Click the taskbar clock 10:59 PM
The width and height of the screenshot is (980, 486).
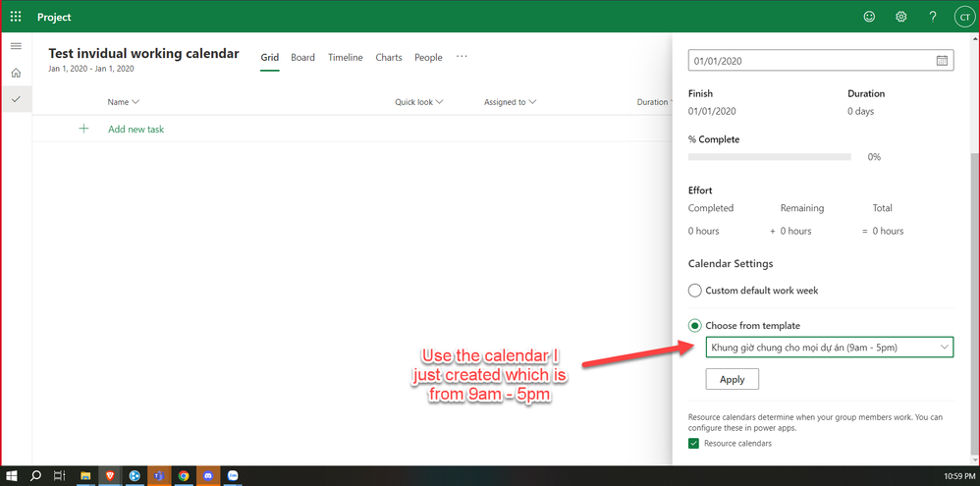958,476
